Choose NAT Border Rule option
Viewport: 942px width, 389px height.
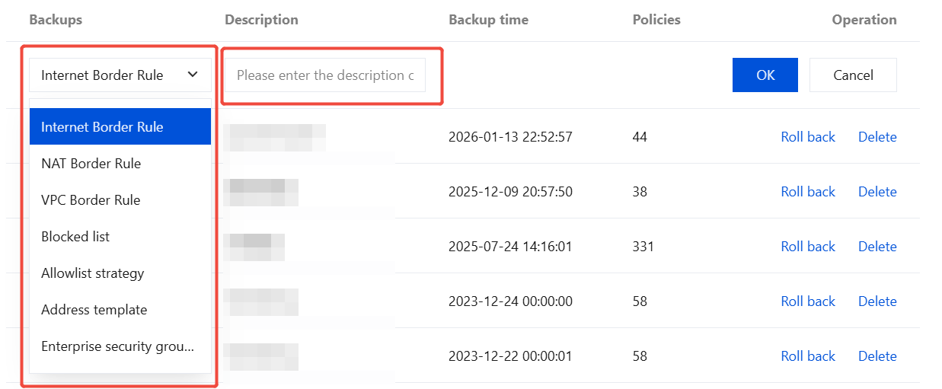click(x=120, y=164)
